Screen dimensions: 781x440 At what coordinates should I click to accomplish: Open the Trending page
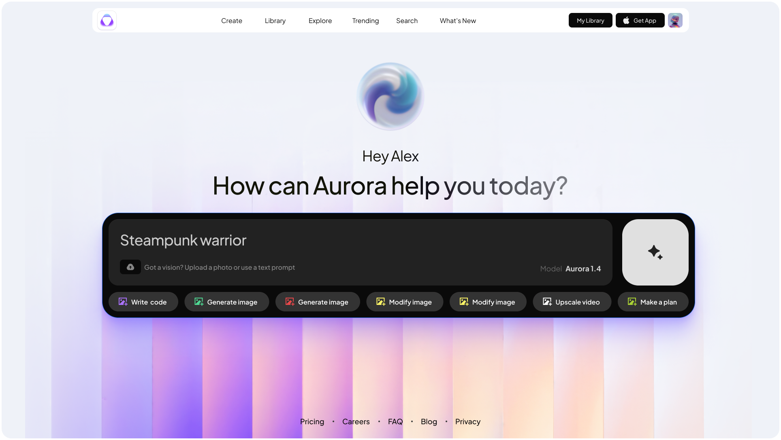(x=365, y=21)
